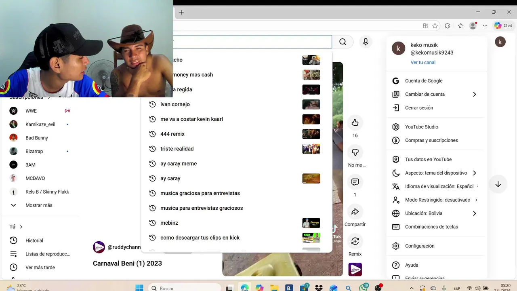This screenshot has height=291, width=517.
Task: Select suggestion money mas cash
Action: point(252,75)
